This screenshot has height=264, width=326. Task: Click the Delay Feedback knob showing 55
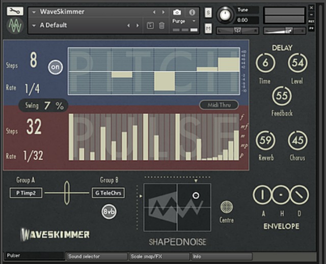[x=282, y=96]
